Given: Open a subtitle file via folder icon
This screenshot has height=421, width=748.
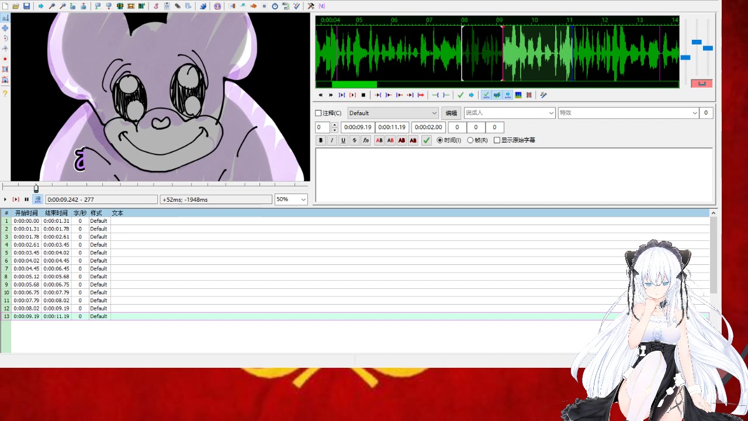Looking at the screenshot, I should 16,6.
